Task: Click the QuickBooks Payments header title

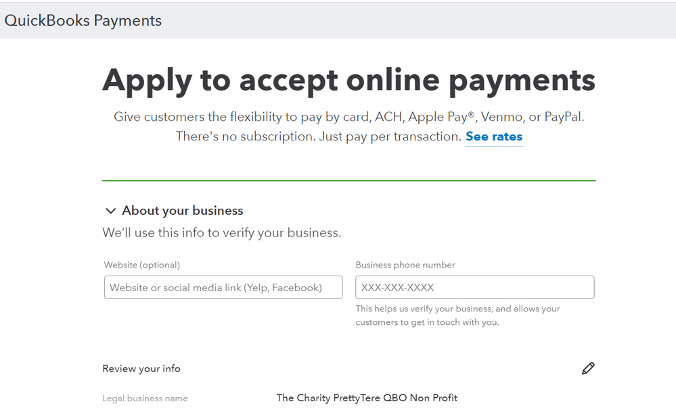Action: (83, 20)
